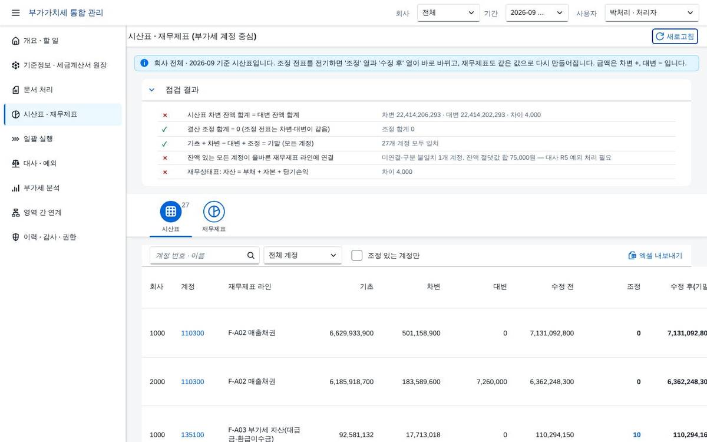Open the 회사 dropdown showing 전체
707x442 pixels.
[448, 13]
